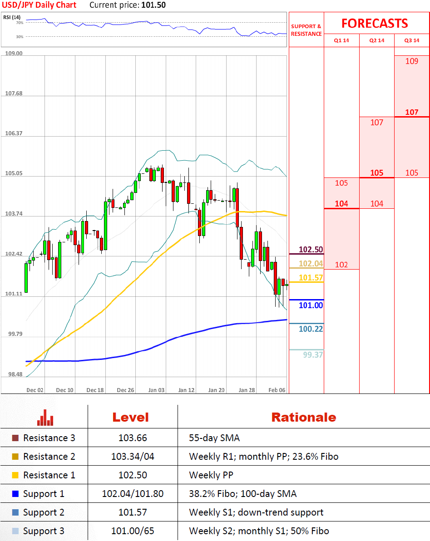Select the Q2 14 forecast column header
The width and height of the screenshot is (430, 541).
click(377, 40)
